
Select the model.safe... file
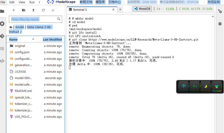tap(36, 85)
